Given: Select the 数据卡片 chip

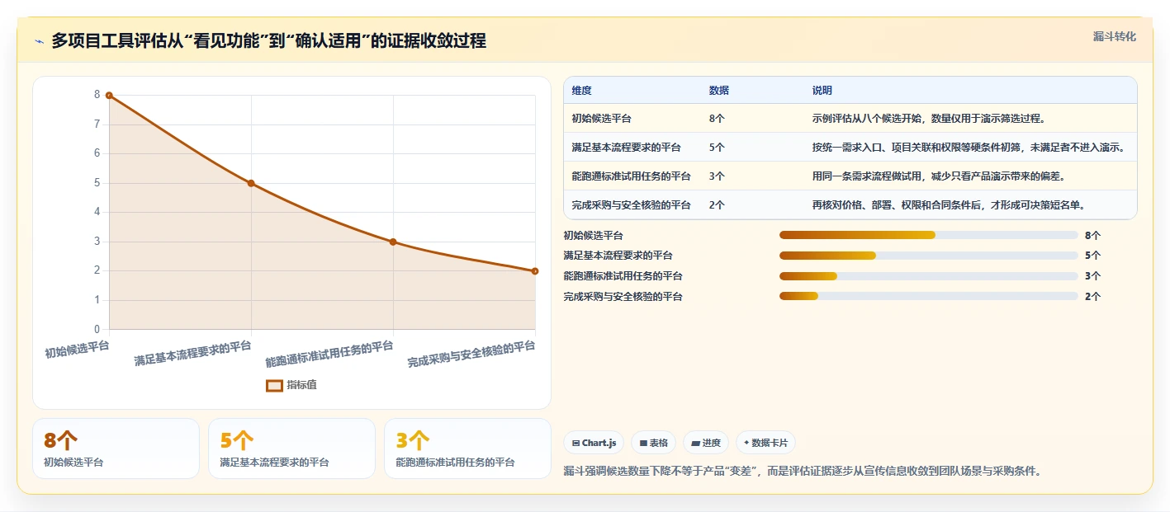Looking at the screenshot, I should click(765, 443).
